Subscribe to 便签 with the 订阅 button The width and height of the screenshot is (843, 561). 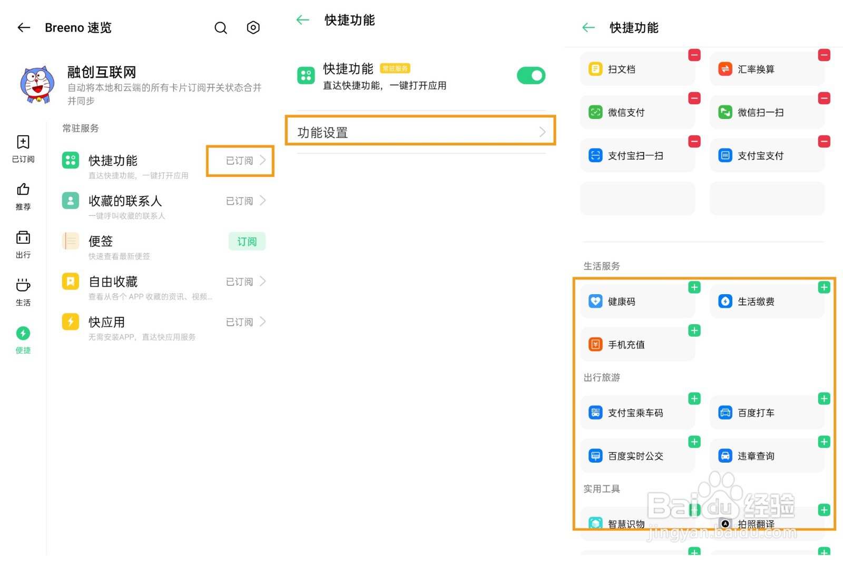[x=247, y=242]
